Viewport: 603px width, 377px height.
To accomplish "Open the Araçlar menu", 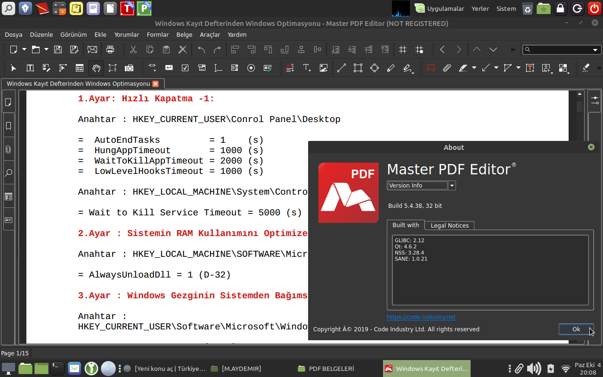I will (x=210, y=34).
